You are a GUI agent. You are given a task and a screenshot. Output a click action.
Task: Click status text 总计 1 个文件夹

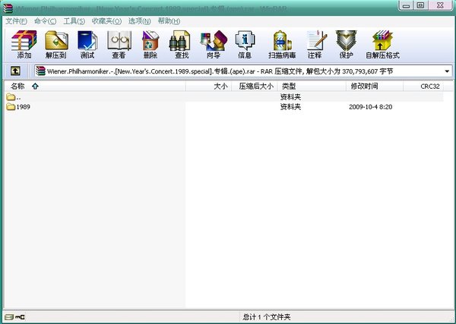pyautogui.click(x=267, y=317)
